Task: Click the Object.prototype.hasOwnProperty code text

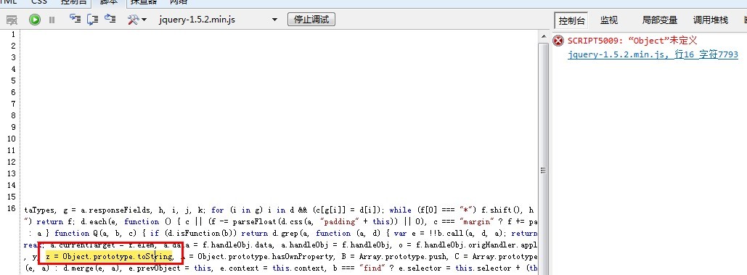Action: [x=266, y=258]
